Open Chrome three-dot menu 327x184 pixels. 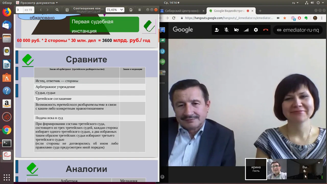click(x=322, y=18)
